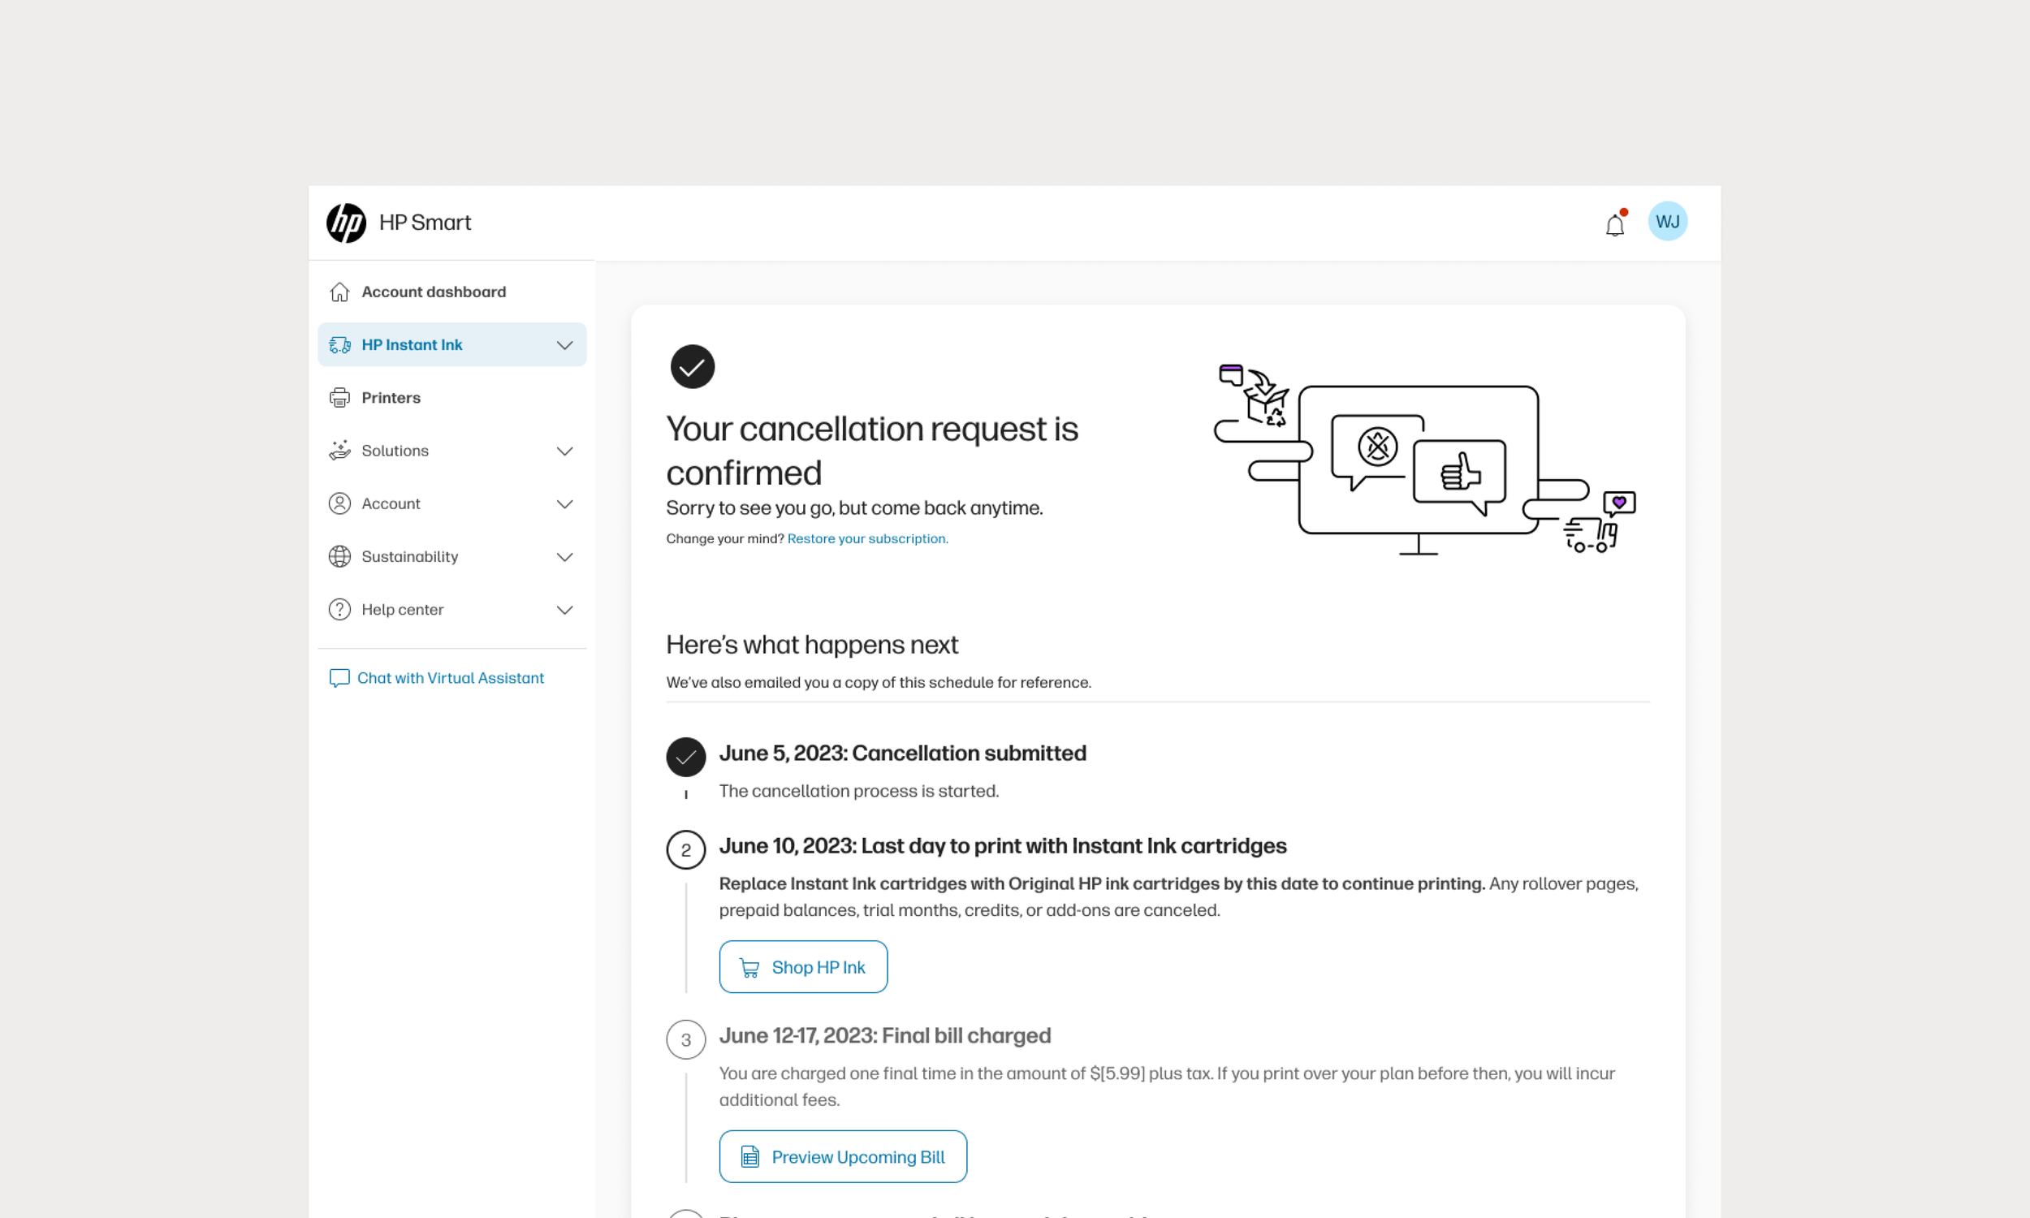Open Chat with Virtual Assistant

[x=450, y=678]
